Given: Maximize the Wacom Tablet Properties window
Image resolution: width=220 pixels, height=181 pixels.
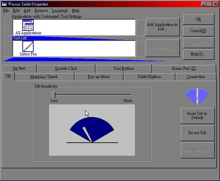Looking at the screenshot, I should tap(209, 4).
